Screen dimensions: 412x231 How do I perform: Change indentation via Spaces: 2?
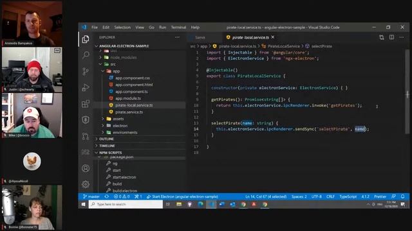pos(299,196)
